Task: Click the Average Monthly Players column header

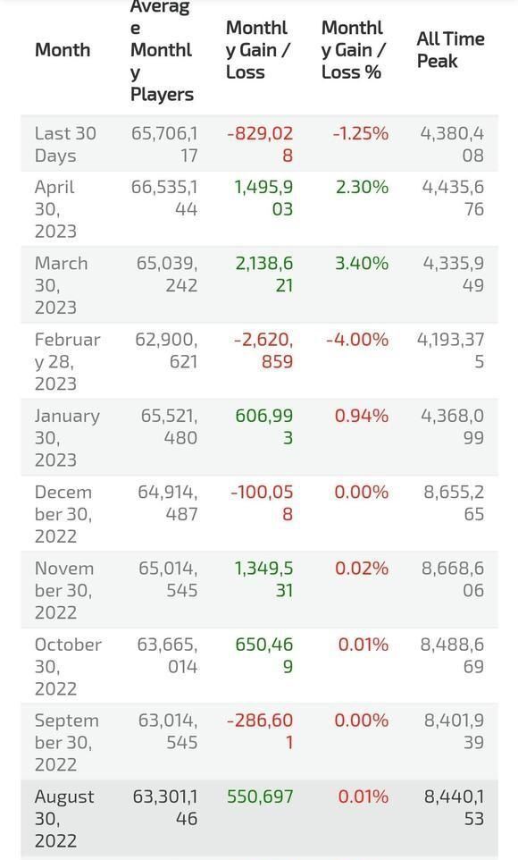Action: point(163,51)
